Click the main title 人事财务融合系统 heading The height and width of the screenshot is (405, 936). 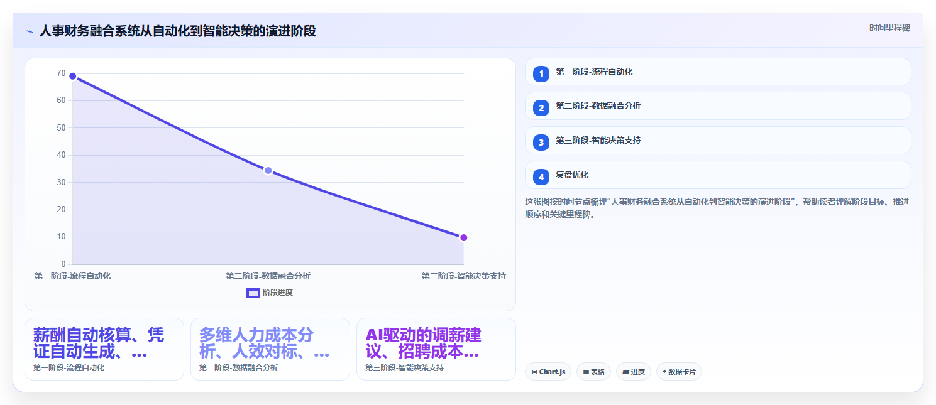[177, 31]
